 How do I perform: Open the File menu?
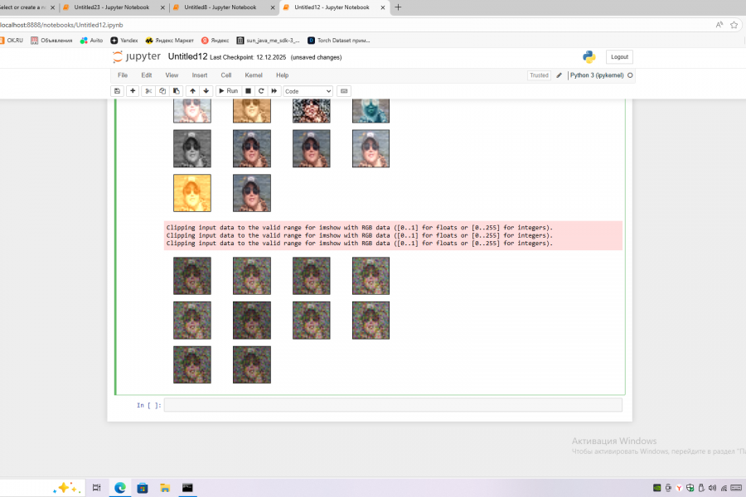pyautogui.click(x=123, y=75)
